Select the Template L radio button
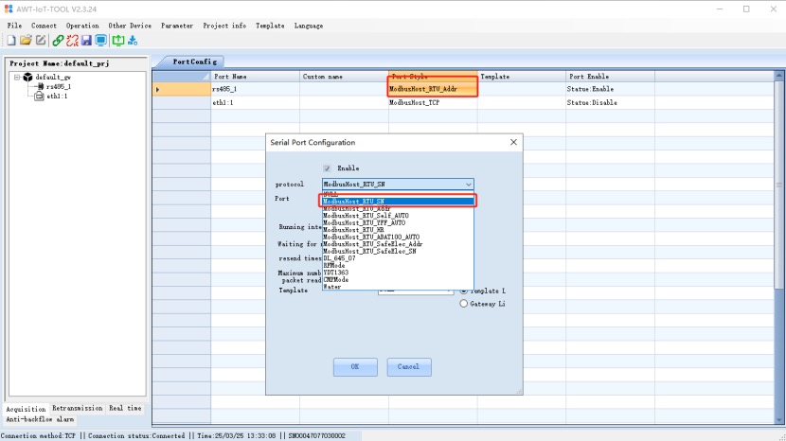The image size is (786, 441). (x=464, y=291)
